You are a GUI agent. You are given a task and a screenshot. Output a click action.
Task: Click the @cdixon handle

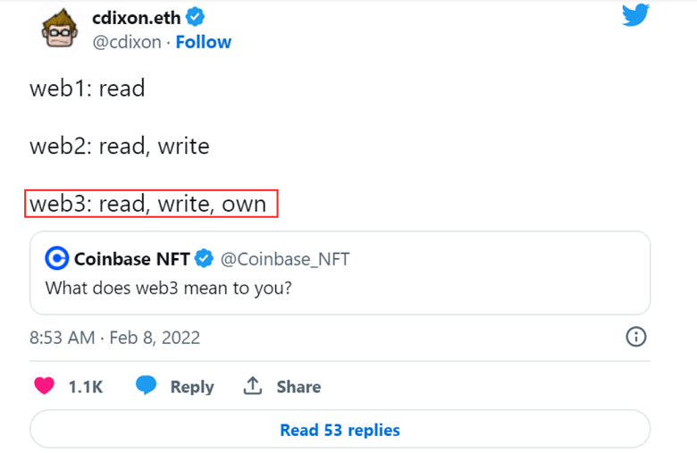tap(127, 42)
